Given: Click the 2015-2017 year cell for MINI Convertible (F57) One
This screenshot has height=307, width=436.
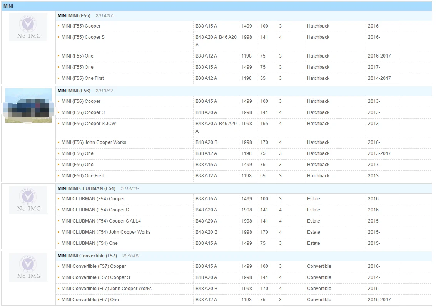Looking at the screenshot, I should tap(379, 299).
